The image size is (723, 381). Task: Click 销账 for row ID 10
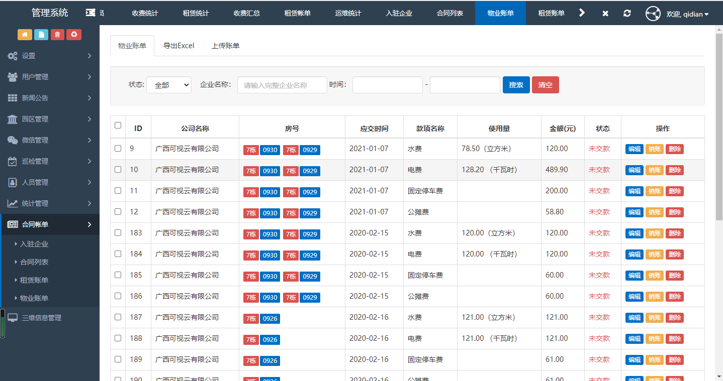pos(655,170)
